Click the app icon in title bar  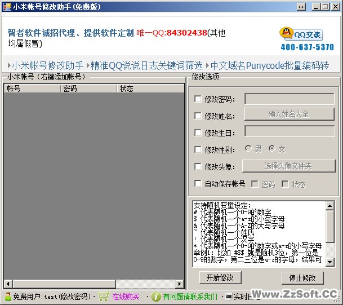click(7, 7)
